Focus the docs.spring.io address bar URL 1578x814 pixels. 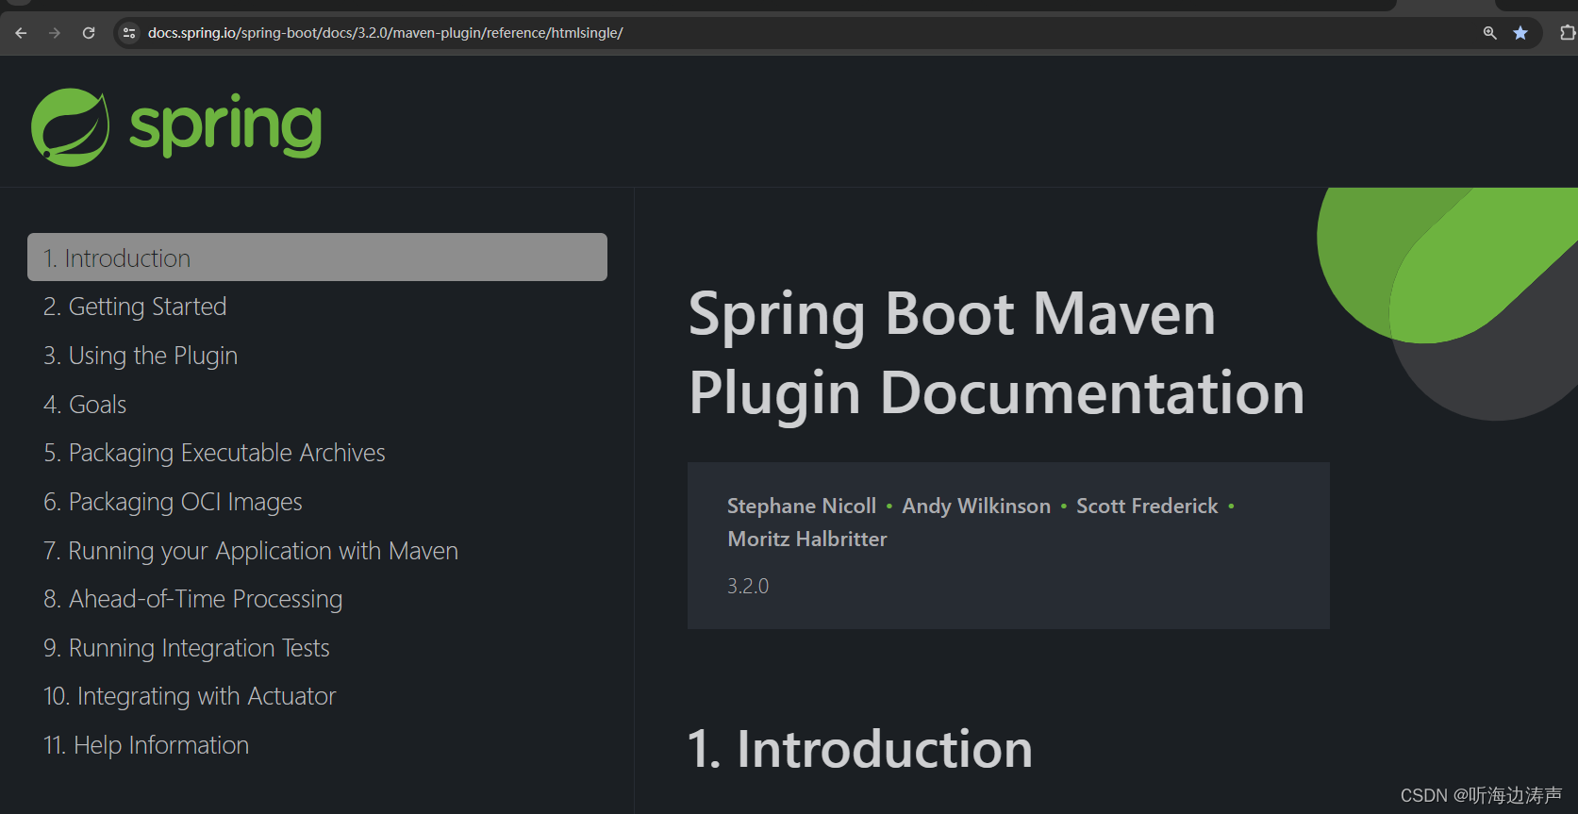point(385,33)
